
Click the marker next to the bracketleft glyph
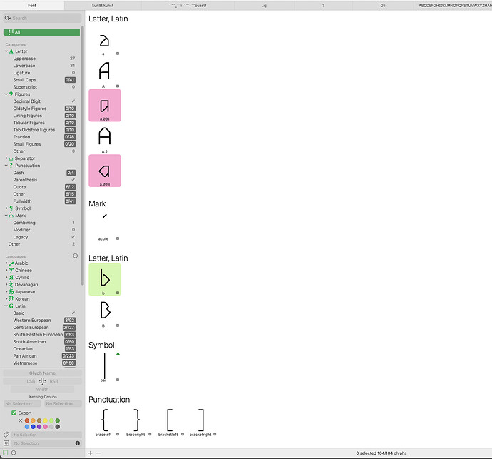tap(183, 434)
